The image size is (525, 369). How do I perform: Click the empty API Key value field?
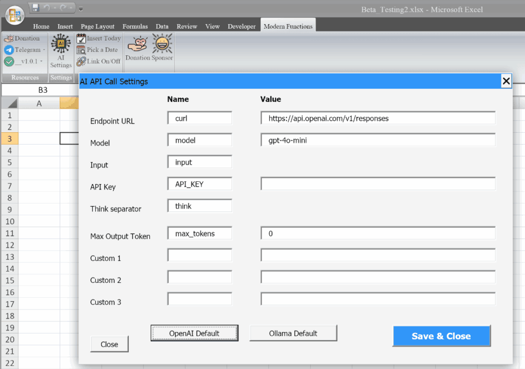click(x=378, y=184)
